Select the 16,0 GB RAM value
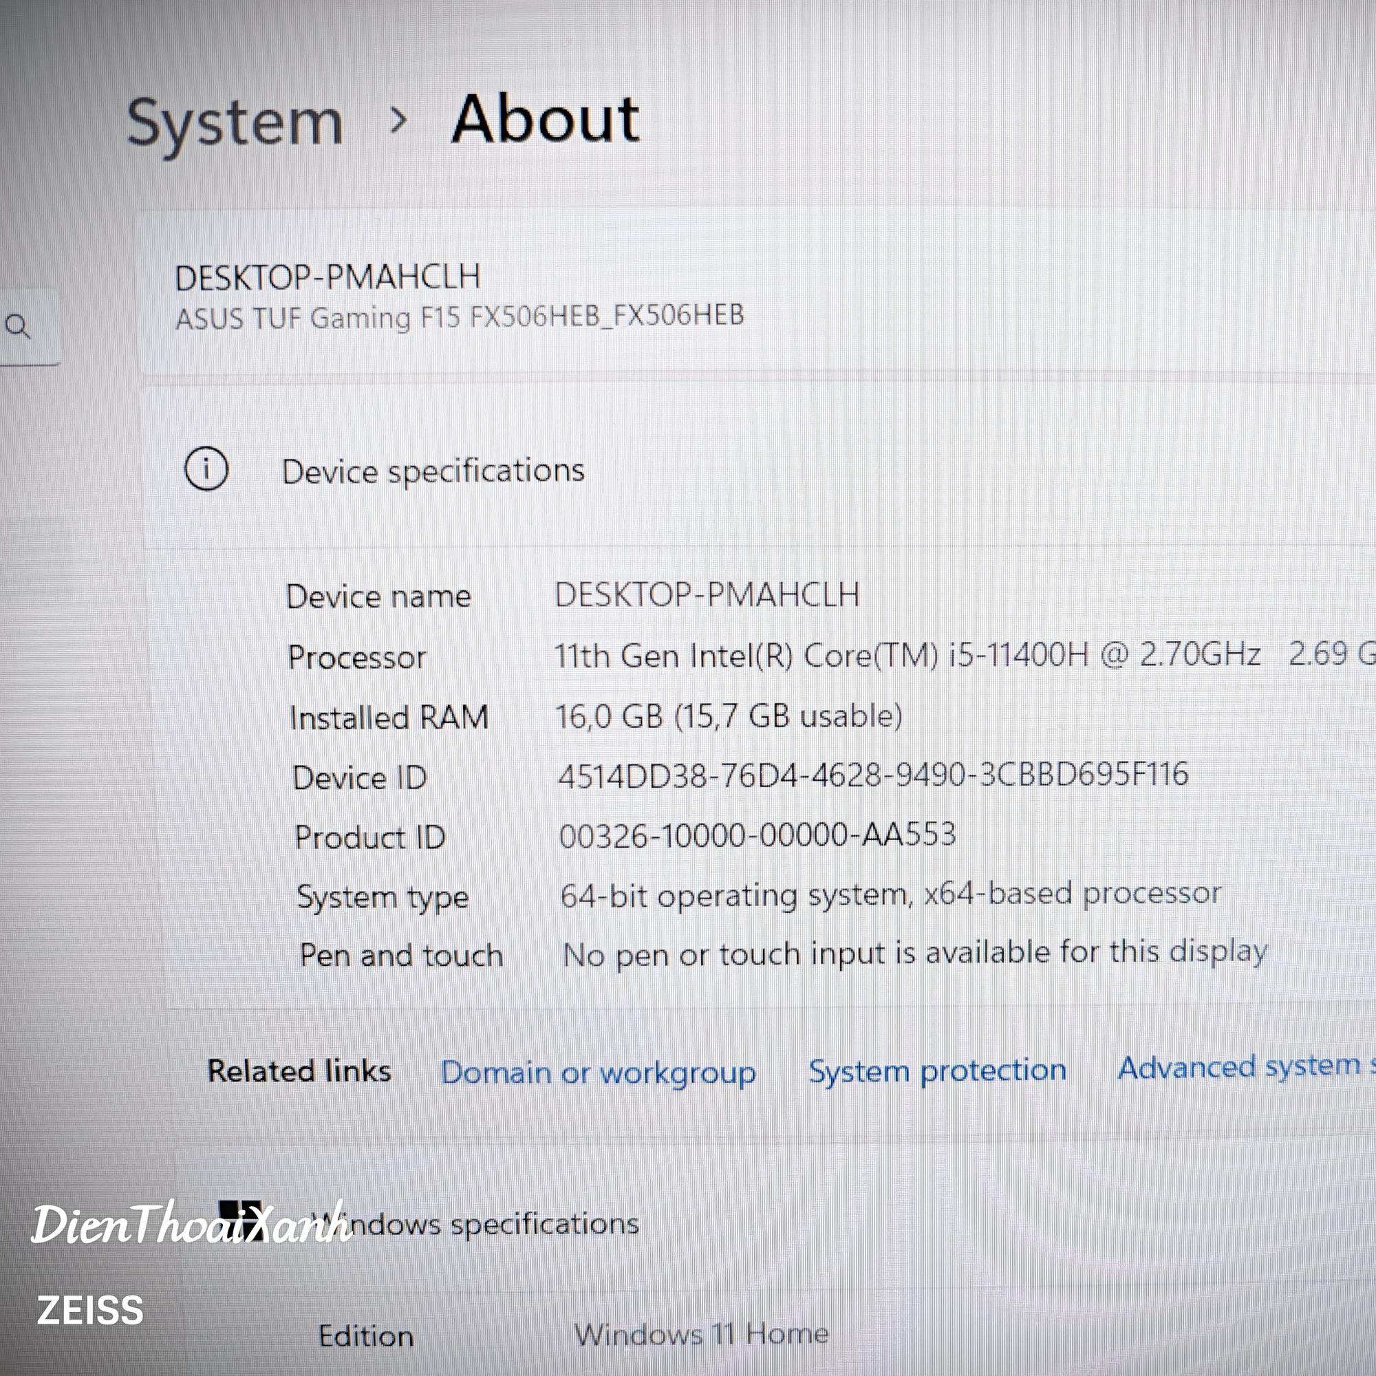Viewport: 1376px width, 1376px height. [x=729, y=716]
